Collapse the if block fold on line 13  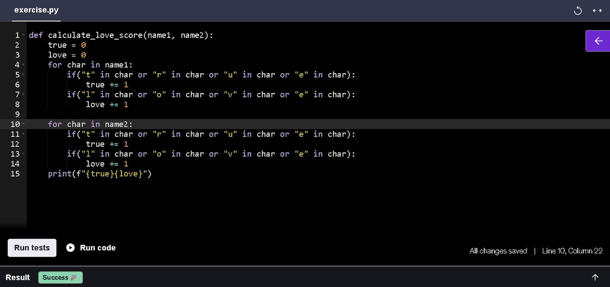tap(24, 154)
